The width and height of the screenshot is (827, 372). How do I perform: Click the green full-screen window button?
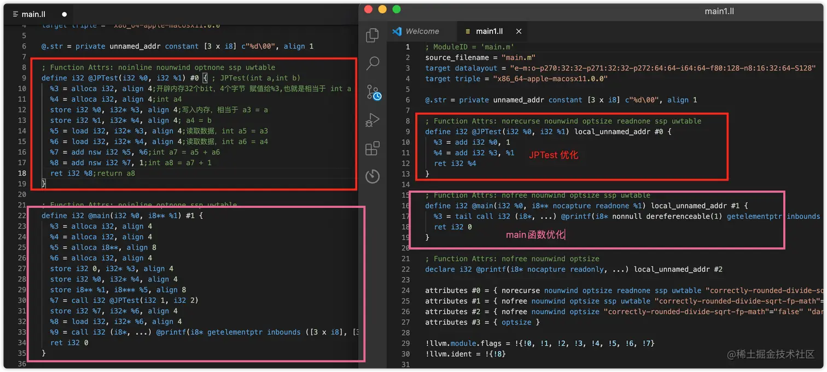point(397,9)
